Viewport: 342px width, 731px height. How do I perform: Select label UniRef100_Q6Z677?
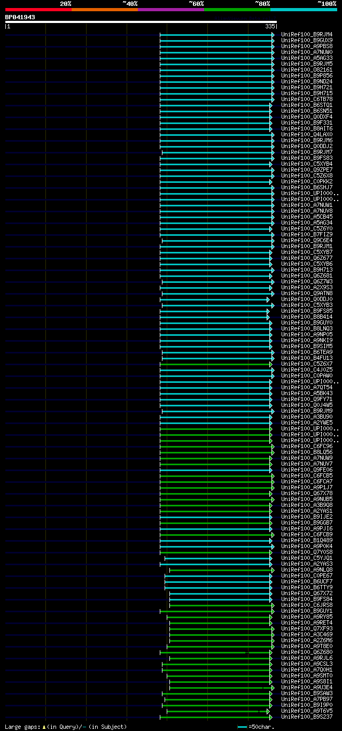click(x=307, y=258)
